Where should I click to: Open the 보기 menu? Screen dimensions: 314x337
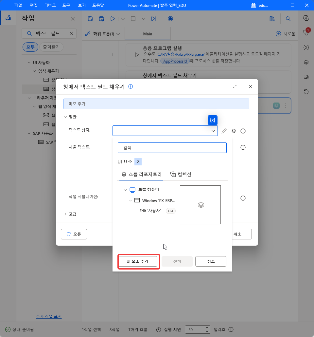(x=82, y=5)
